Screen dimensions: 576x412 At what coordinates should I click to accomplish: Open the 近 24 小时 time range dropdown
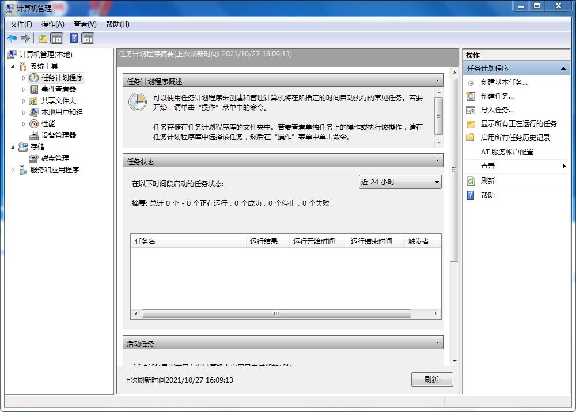click(436, 182)
